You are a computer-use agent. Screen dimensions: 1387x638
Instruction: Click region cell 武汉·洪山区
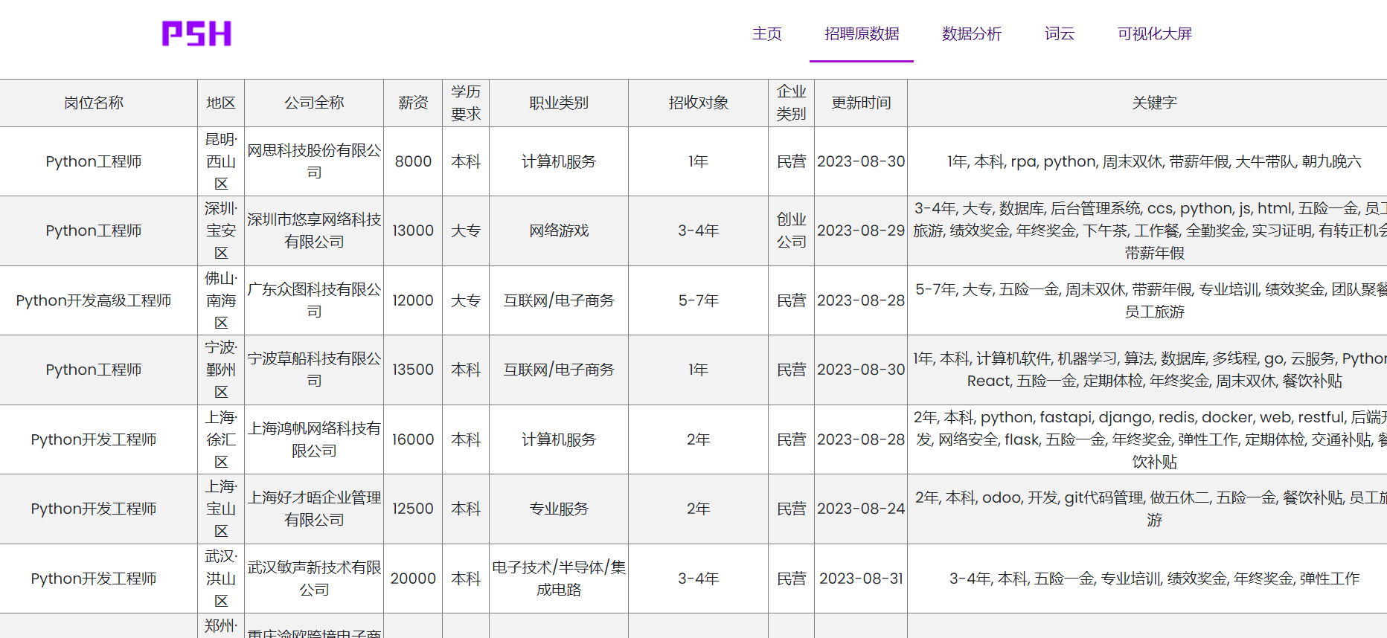click(x=221, y=579)
